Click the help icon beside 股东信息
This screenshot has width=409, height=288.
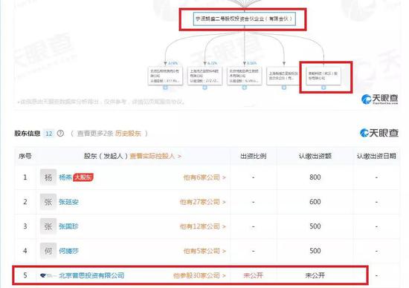point(60,134)
